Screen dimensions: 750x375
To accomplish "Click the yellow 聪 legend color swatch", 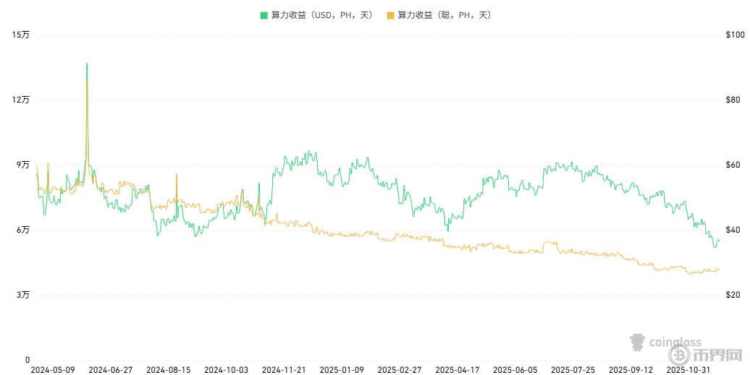I will click(391, 14).
